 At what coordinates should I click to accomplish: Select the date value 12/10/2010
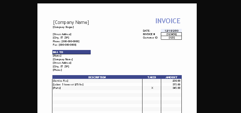pyautogui.click(x=171, y=31)
